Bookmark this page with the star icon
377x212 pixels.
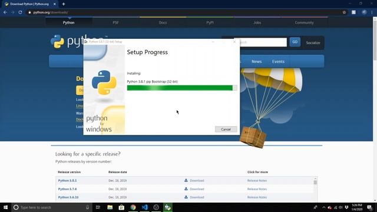click(x=344, y=12)
